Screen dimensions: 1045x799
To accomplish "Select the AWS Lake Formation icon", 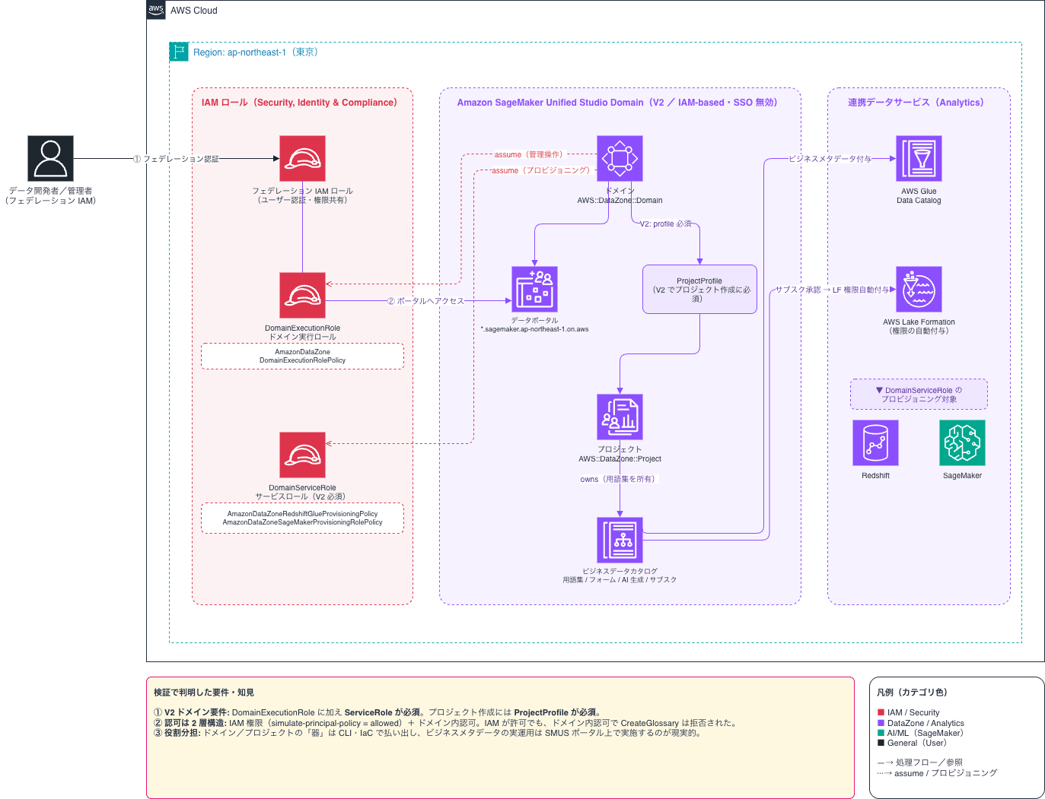I will click(x=919, y=289).
